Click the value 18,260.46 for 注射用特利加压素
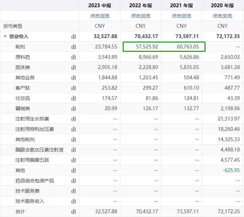This screenshot has width=244, height=217. tap(229, 129)
